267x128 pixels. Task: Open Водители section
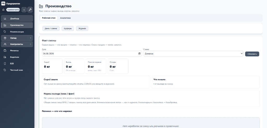pyautogui.click(x=17, y=57)
